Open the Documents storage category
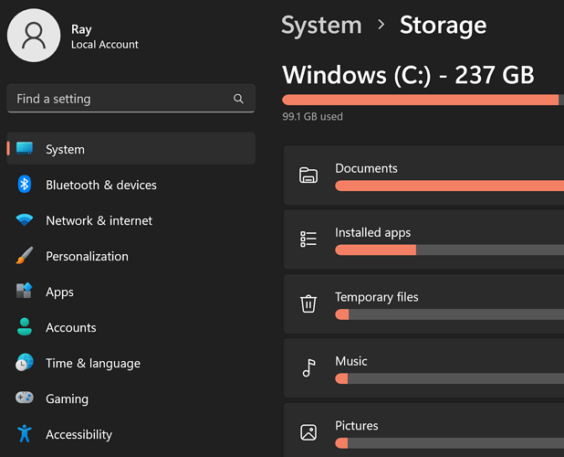The width and height of the screenshot is (564, 457). [x=423, y=175]
